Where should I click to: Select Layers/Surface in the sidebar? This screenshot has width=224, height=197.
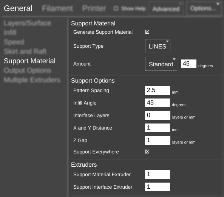[x=28, y=23]
